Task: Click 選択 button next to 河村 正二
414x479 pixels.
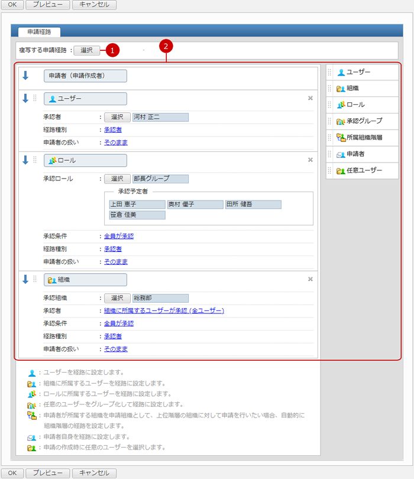Action: tap(117, 117)
